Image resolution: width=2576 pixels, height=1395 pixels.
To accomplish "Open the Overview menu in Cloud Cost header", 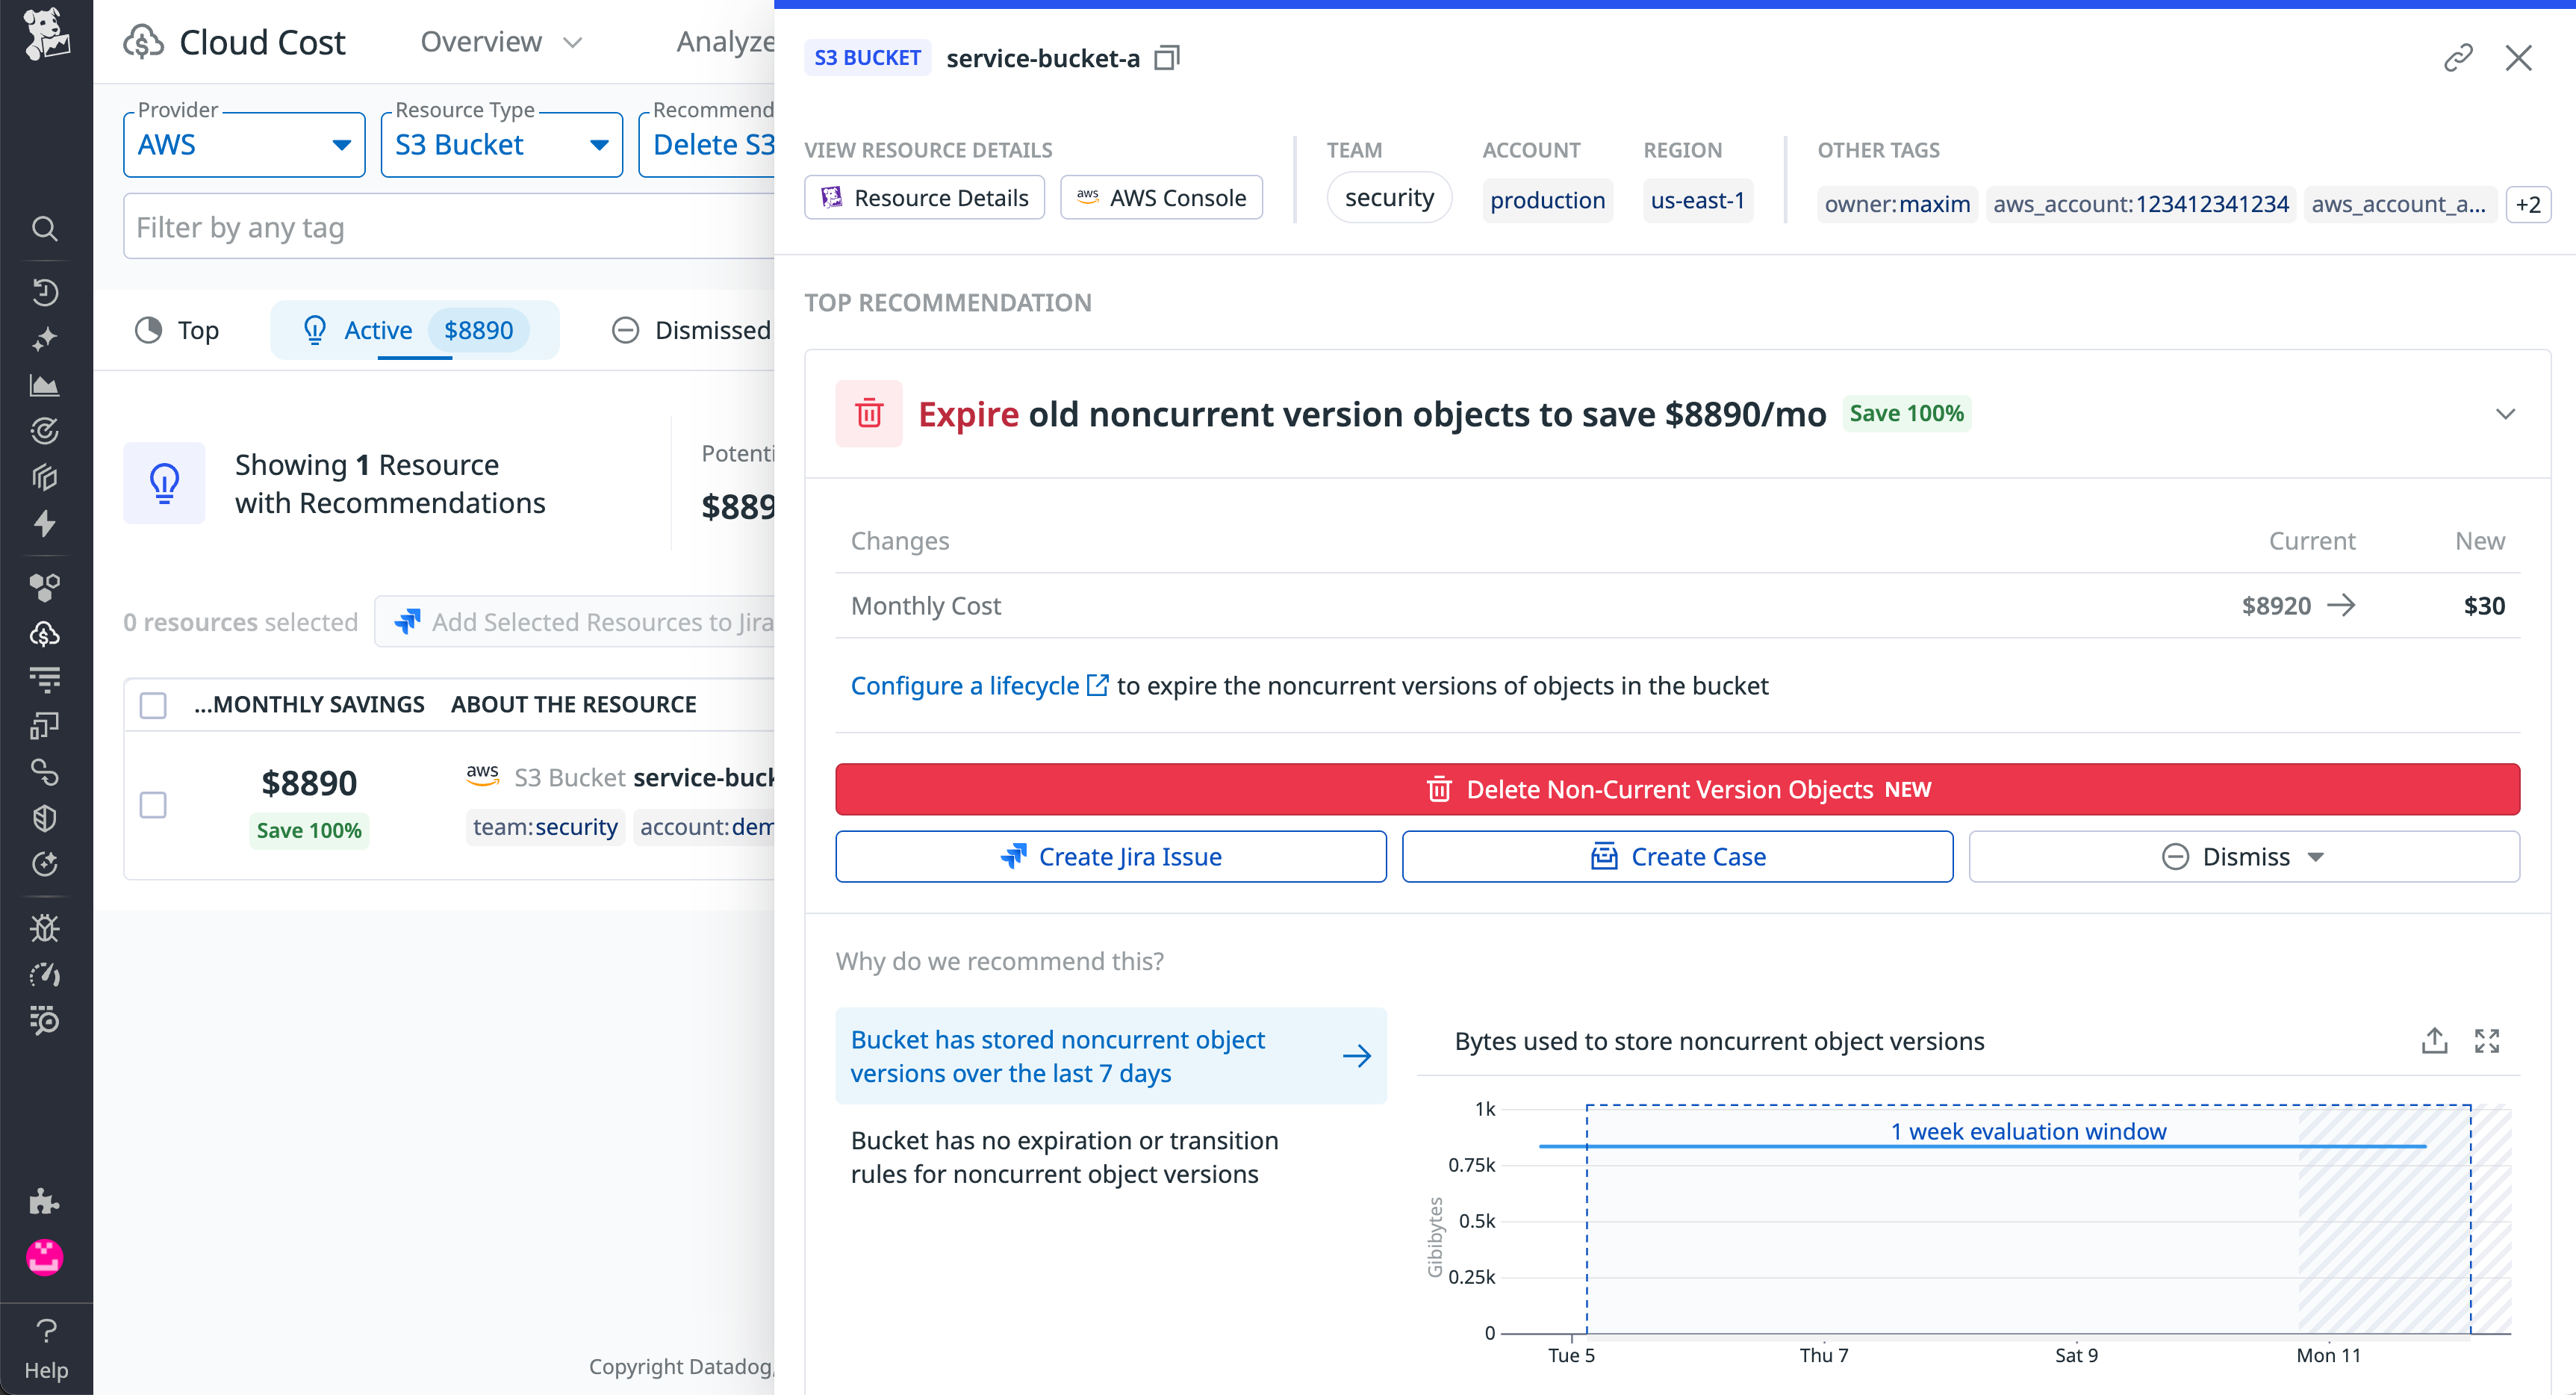I will pos(500,41).
